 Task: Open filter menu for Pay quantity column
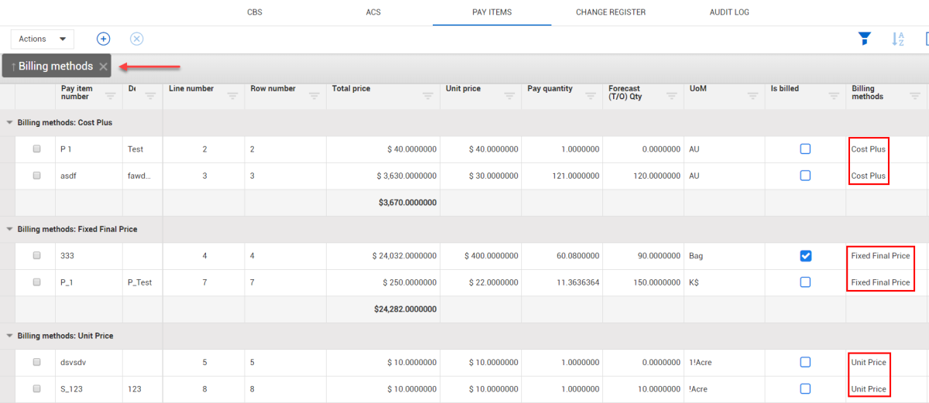[591, 96]
